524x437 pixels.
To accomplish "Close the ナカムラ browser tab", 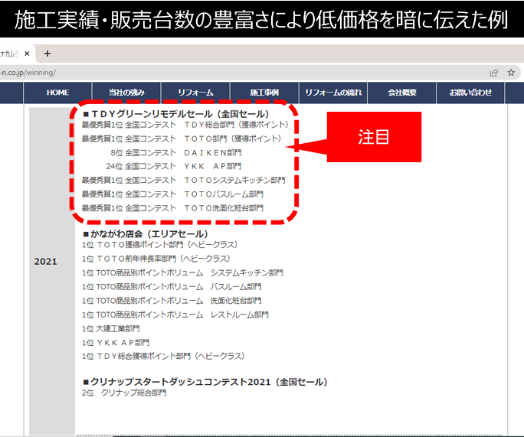I will click(27, 54).
